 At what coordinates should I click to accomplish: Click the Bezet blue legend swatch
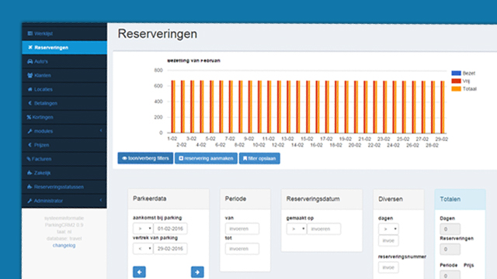(456, 73)
